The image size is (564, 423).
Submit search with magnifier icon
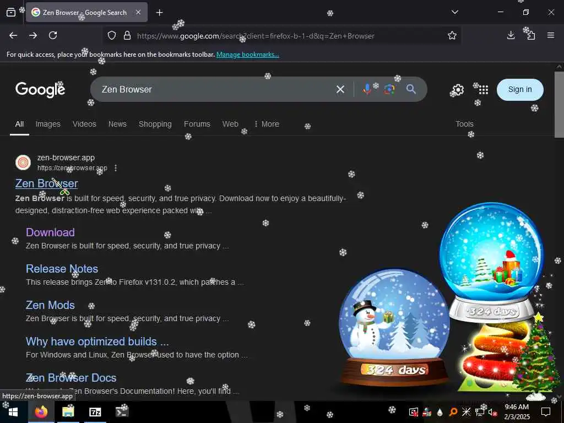[x=411, y=89]
